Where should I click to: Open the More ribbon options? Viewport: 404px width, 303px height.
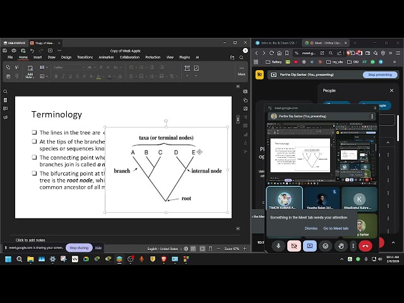click(241, 71)
